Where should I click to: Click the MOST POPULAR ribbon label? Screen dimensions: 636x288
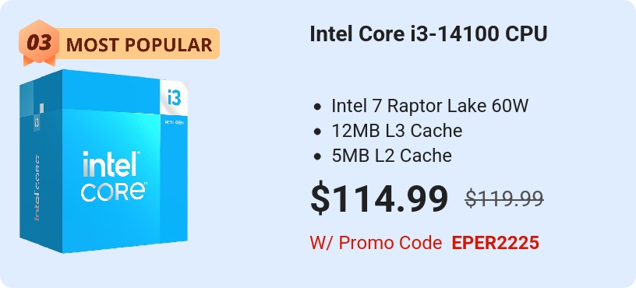point(139,44)
